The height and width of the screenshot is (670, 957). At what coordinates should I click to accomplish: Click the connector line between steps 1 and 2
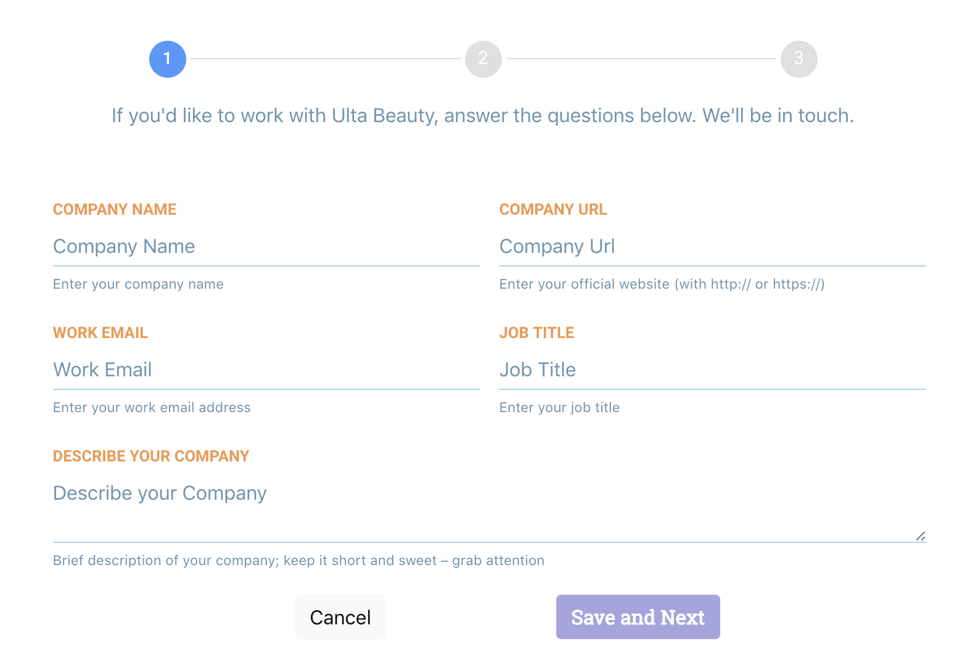(x=326, y=59)
